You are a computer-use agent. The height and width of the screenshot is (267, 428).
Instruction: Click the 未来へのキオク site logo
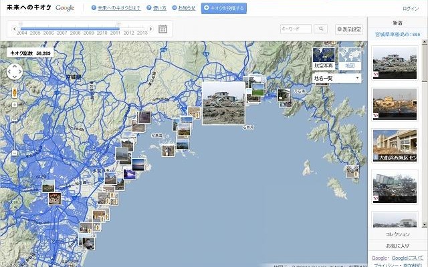pos(29,7)
